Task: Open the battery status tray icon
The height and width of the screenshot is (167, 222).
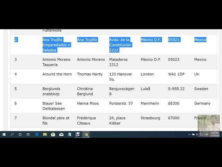Action: click(x=193, y=134)
